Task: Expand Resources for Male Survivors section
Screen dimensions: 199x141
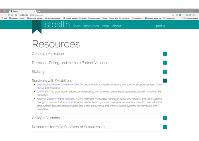Action: point(165,127)
